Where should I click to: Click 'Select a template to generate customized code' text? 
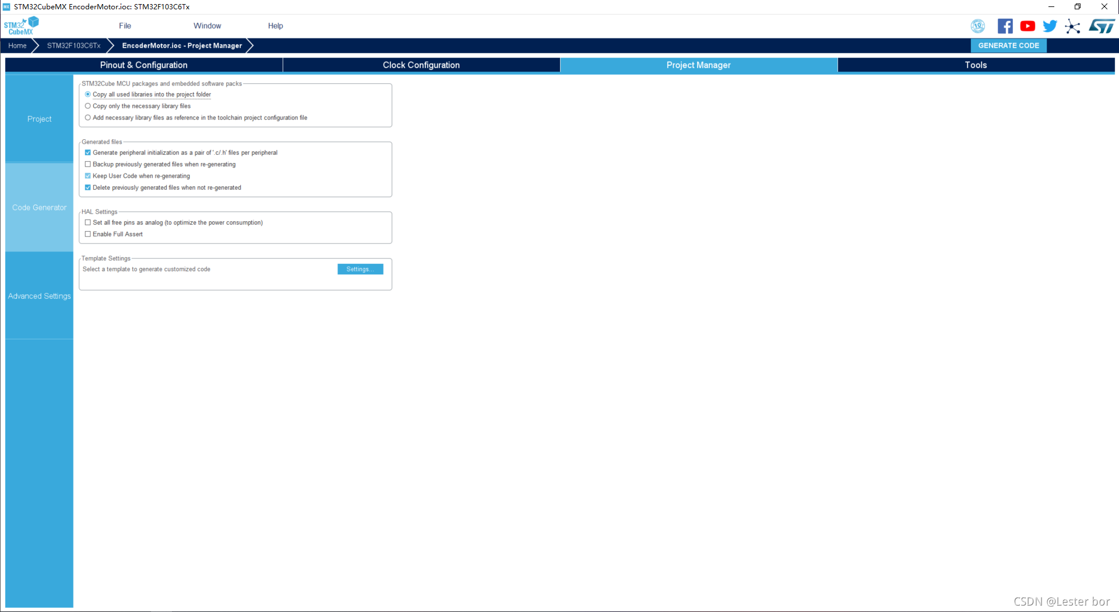coord(146,269)
